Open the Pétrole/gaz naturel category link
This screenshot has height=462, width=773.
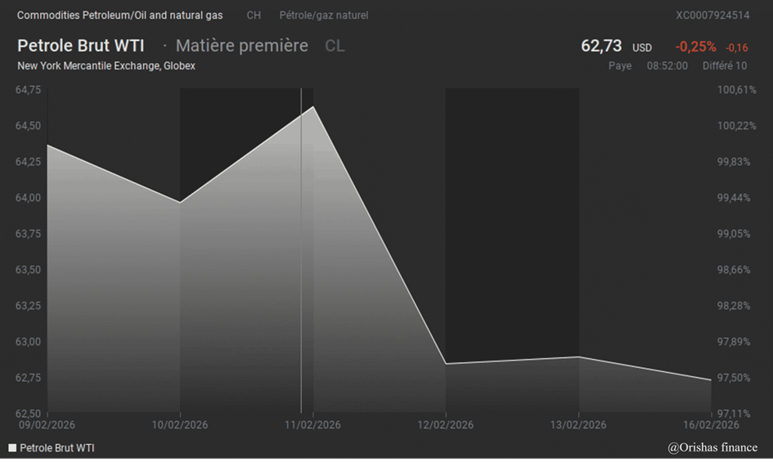click(x=323, y=16)
